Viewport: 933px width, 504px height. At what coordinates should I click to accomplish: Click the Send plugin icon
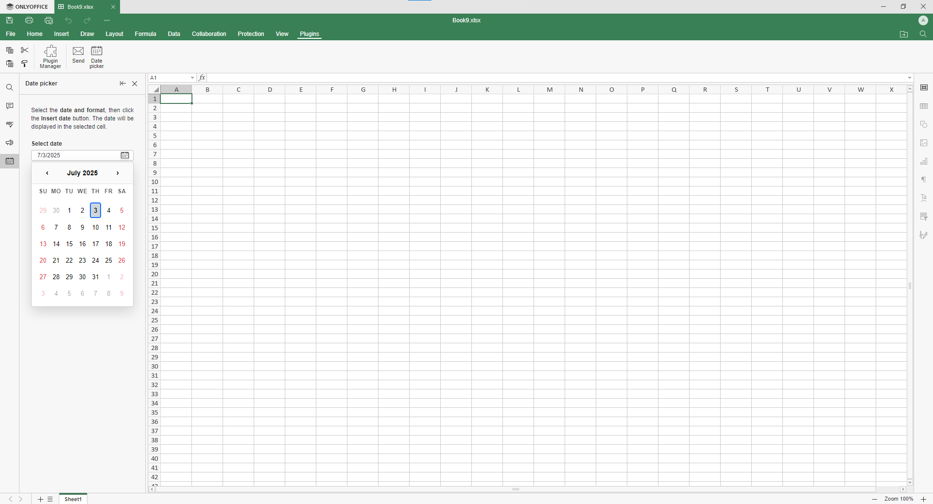click(x=78, y=54)
